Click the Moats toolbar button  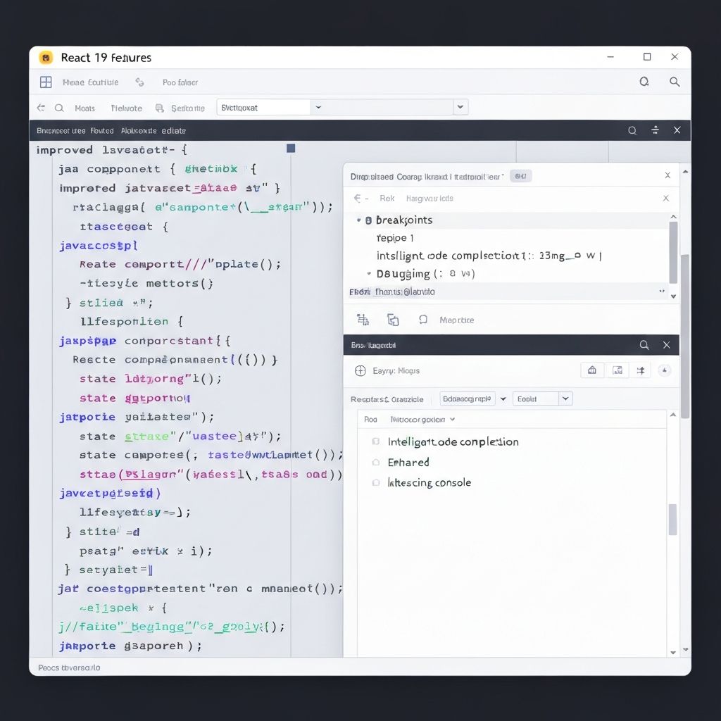coord(84,108)
